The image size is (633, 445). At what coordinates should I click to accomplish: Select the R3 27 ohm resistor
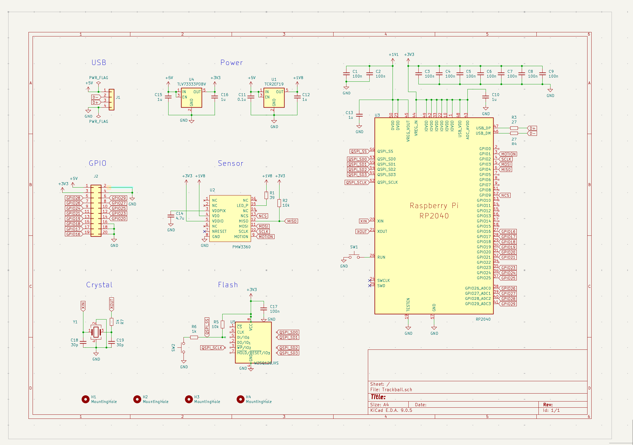click(x=514, y=128)
